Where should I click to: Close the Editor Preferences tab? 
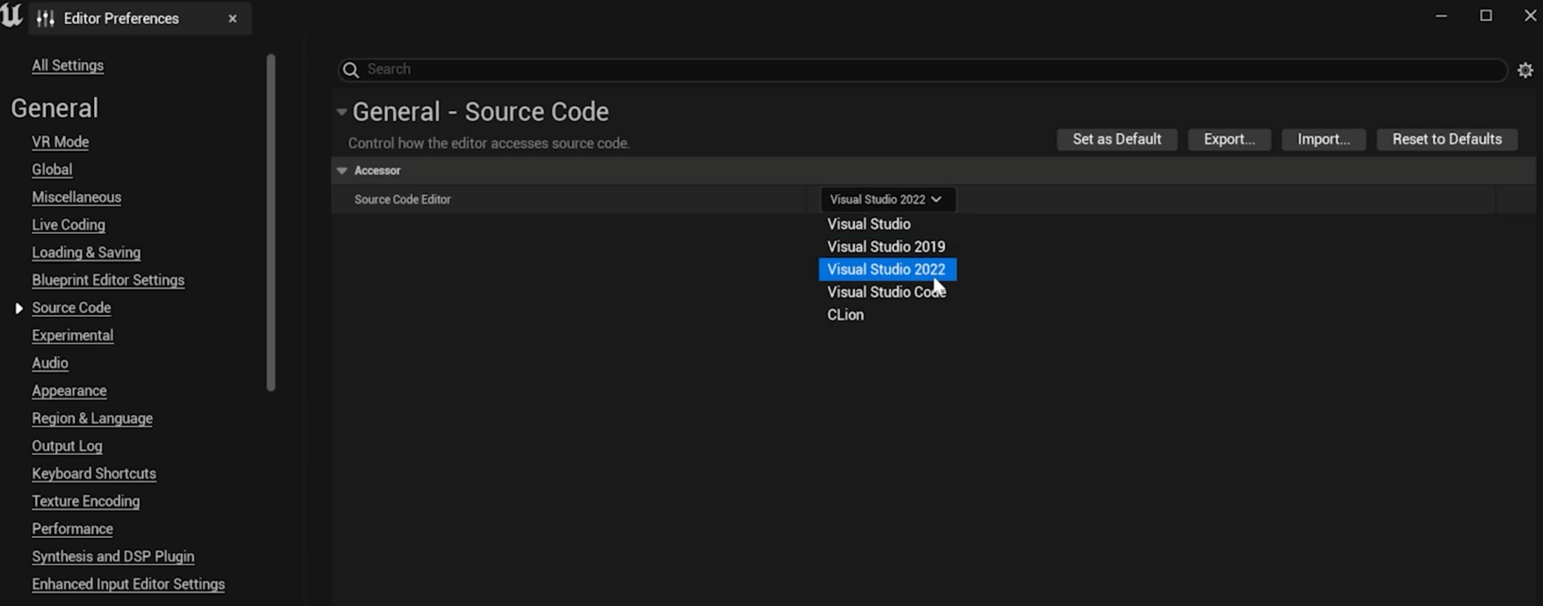[x=232, y=19]
